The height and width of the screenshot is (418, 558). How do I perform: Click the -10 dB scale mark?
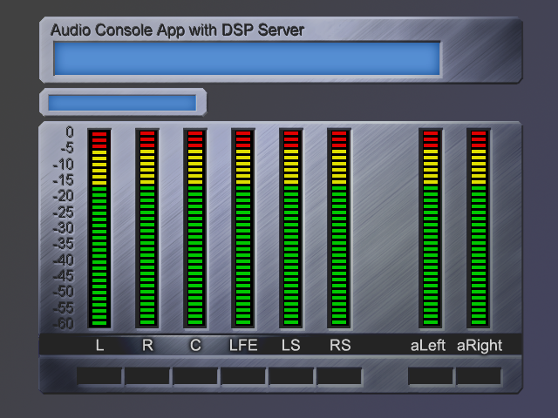pos(64,165)
